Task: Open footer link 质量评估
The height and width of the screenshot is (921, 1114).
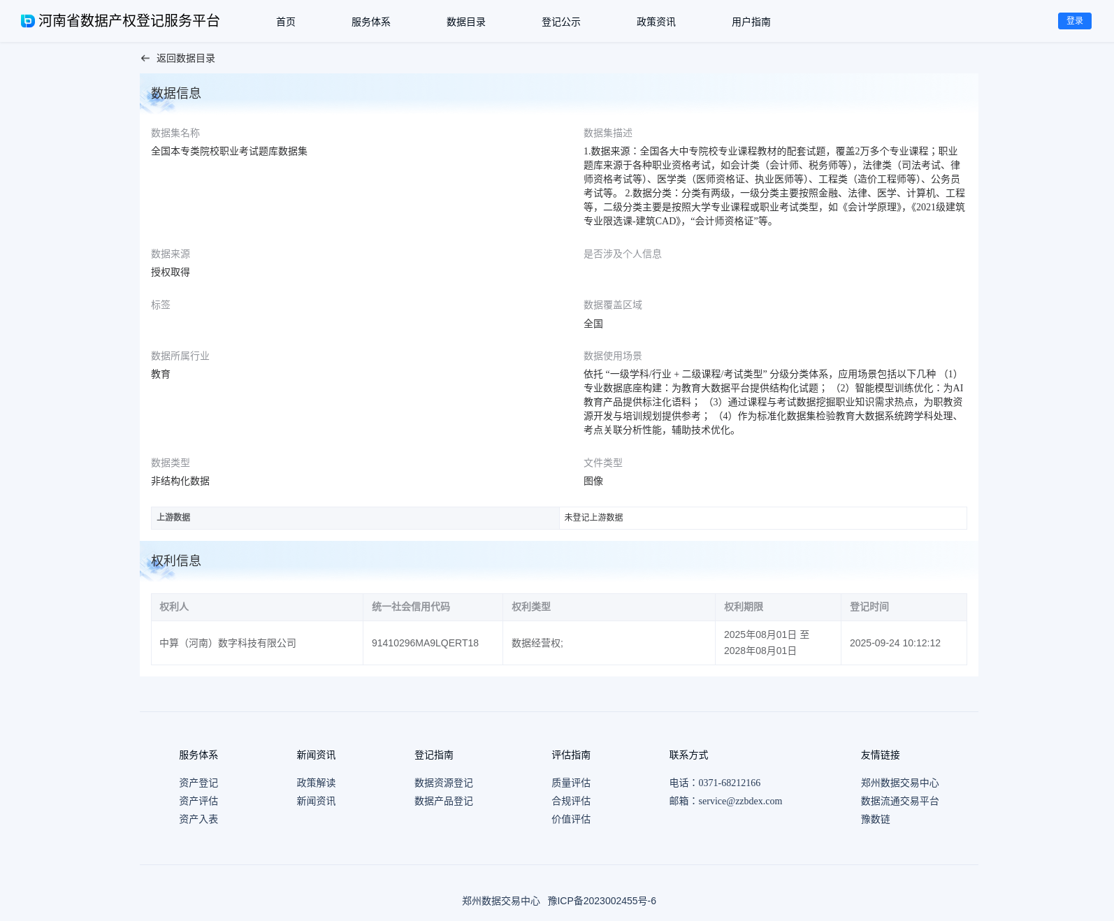Action: (571, 783)
